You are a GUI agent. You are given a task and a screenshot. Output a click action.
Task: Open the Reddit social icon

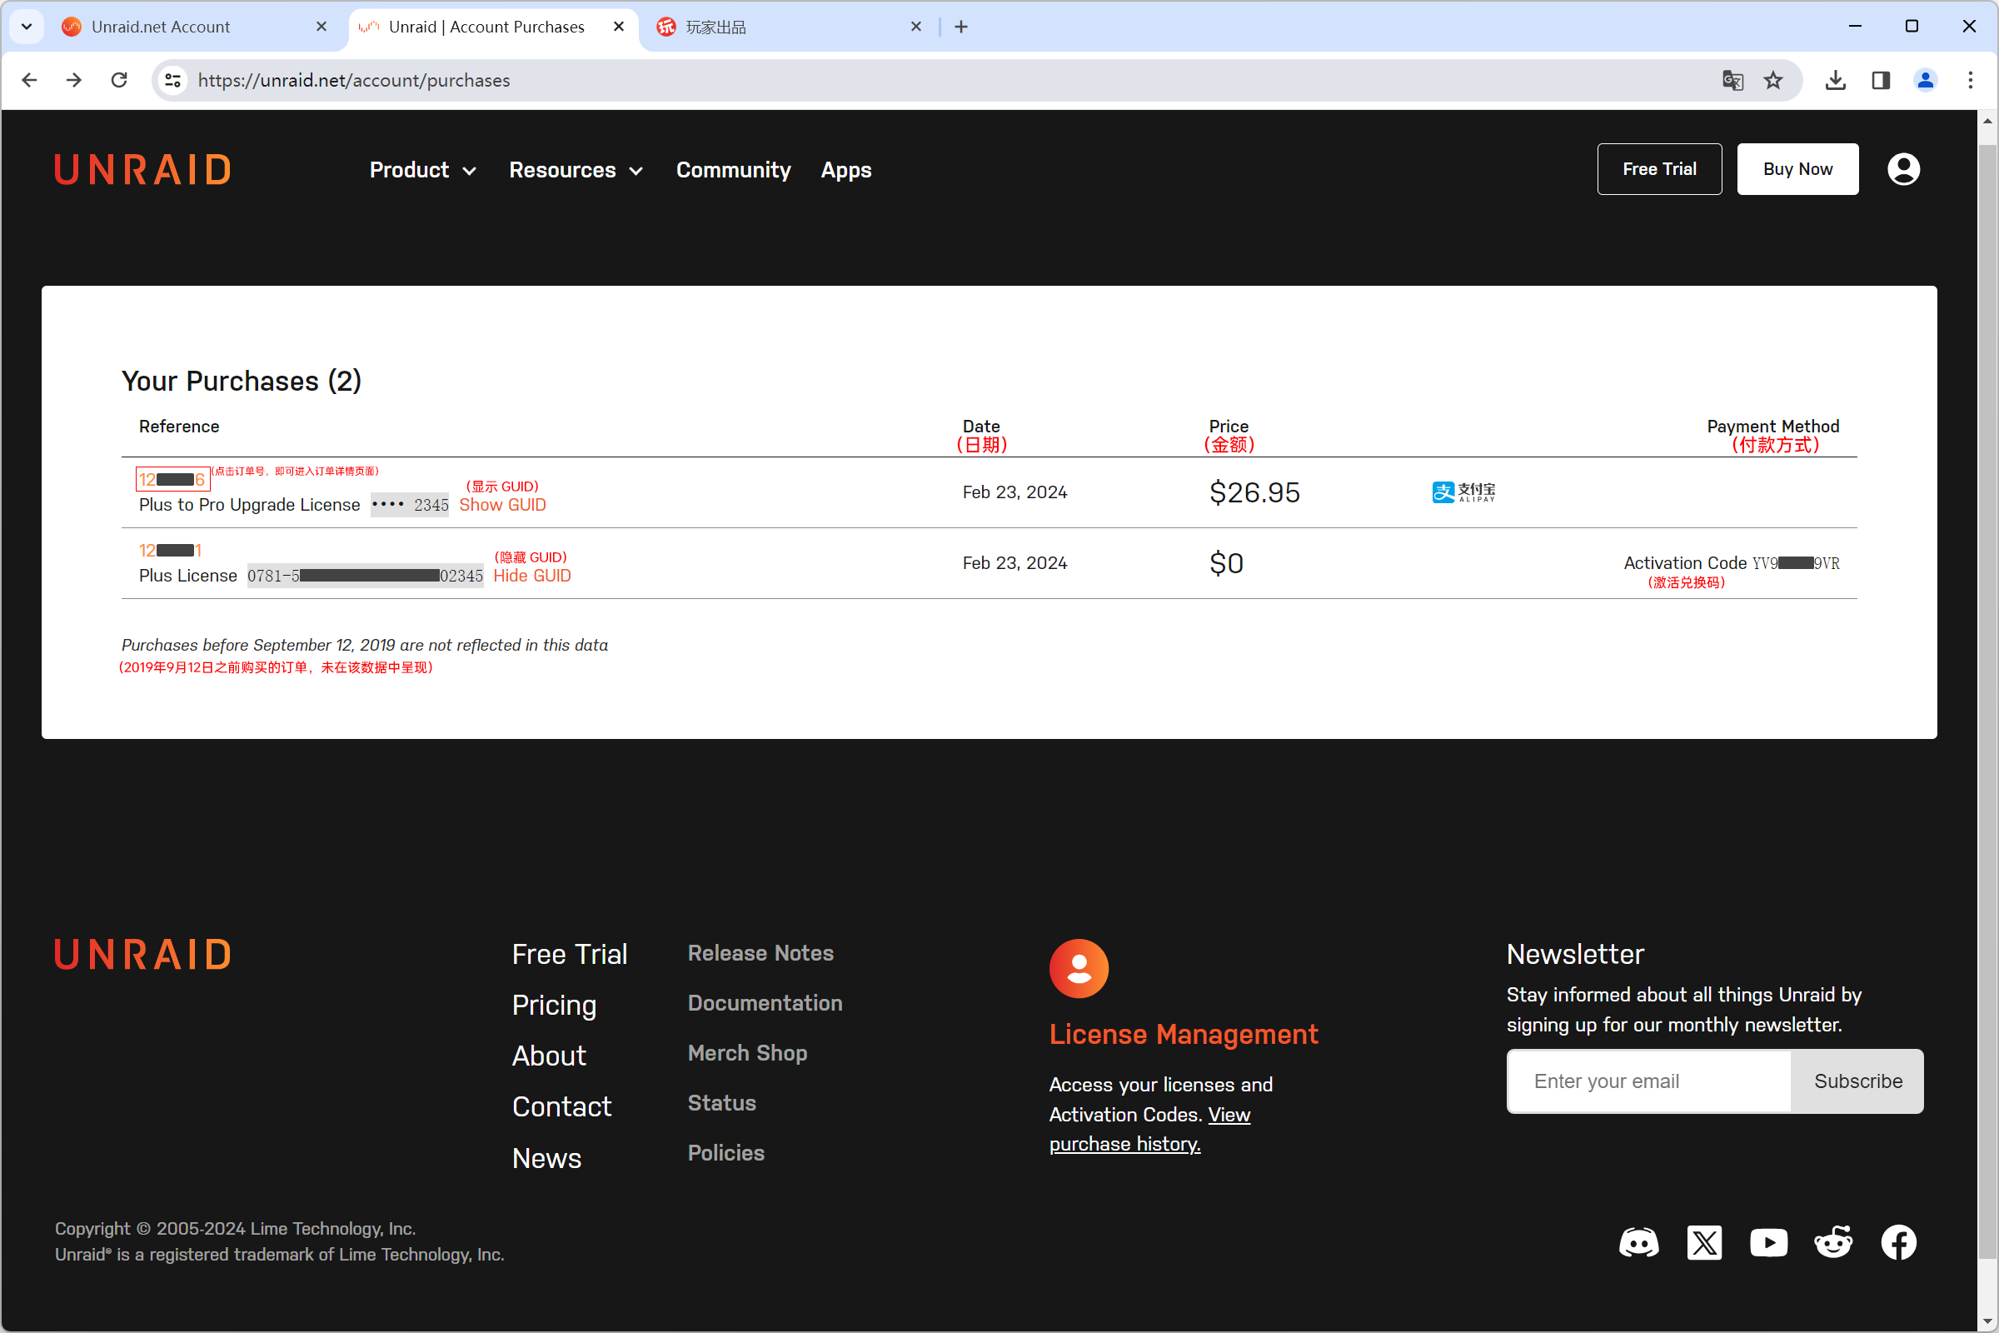click(x=1833, y=1242)
